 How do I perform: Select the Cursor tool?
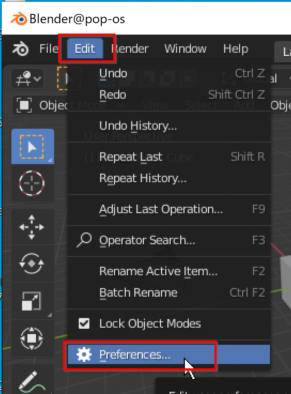click(x=32, y=183)
